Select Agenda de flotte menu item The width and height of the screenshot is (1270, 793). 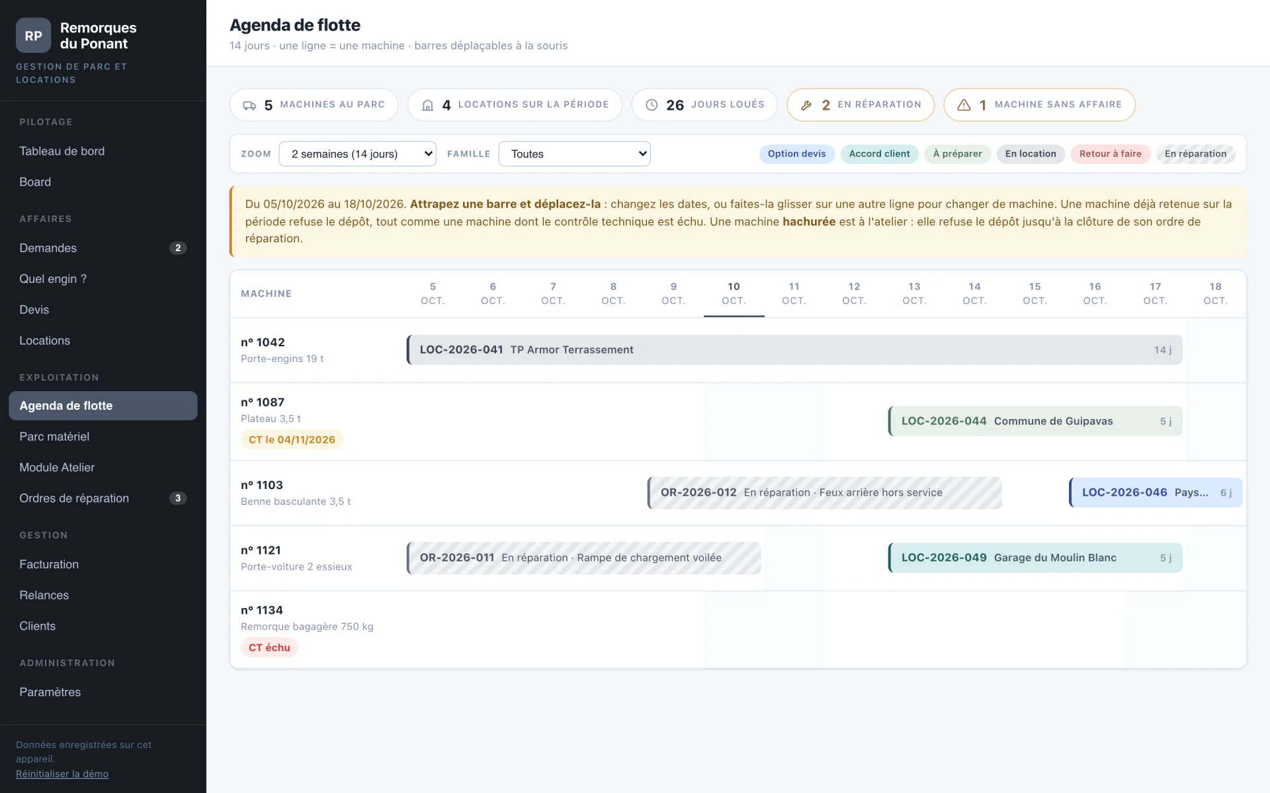tap(103, 406)
